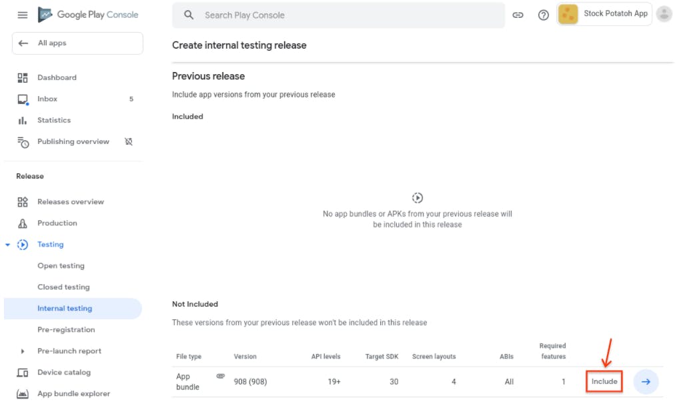Click the blue right-arrow next to Include
The image size is (677, 406).
click(x=645, y=381)
